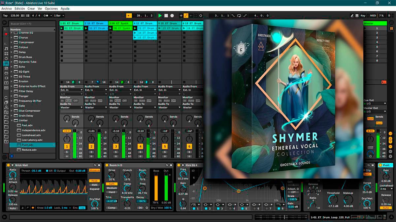Viewport: 396px width, 222px height.
Task: Open the Ver menu
Action: pyautogui.click(x=40, y=9)
